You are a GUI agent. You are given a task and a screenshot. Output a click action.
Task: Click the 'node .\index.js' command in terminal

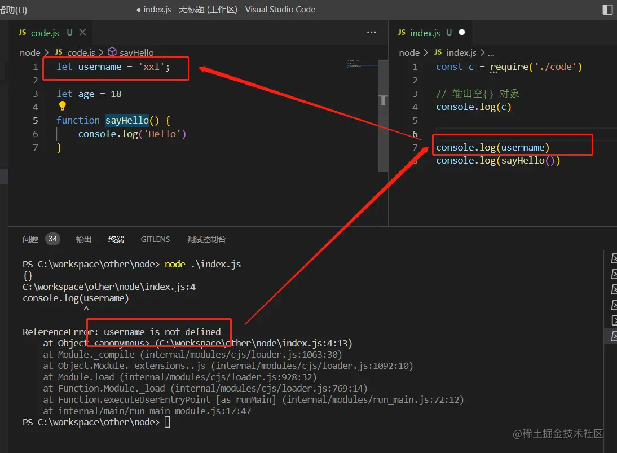[202, 265]
